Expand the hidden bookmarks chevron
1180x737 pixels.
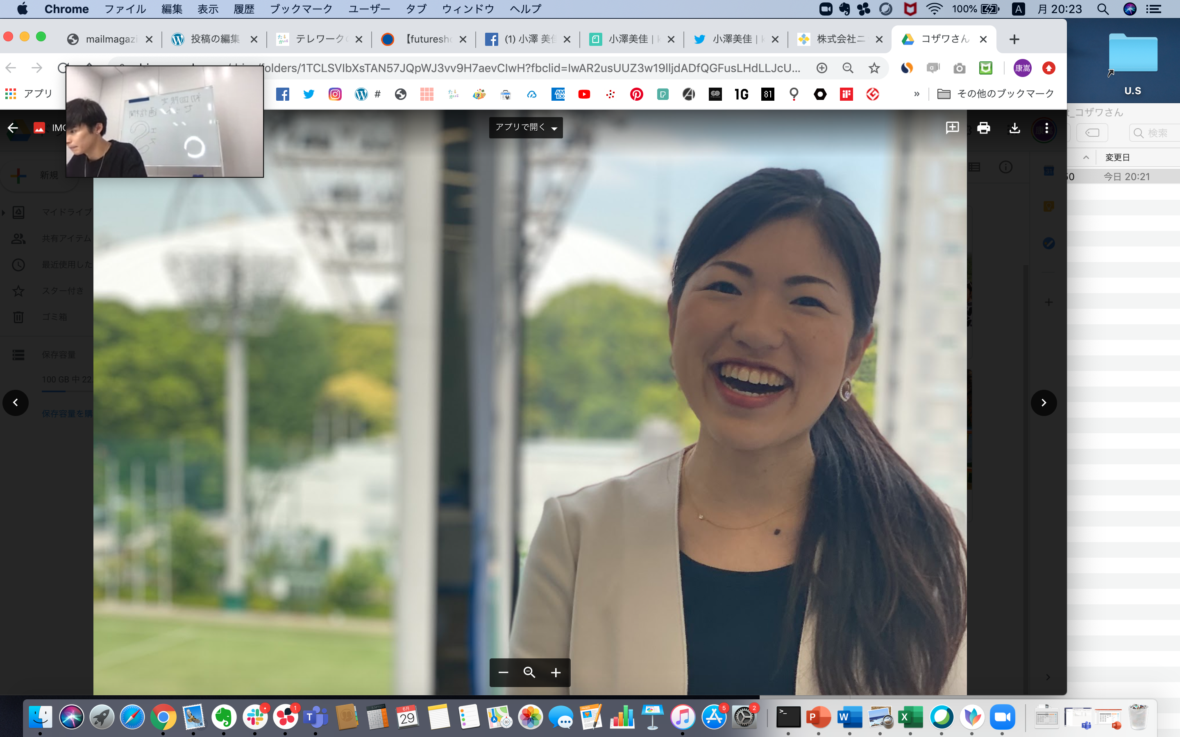click(x=916, y=94)
